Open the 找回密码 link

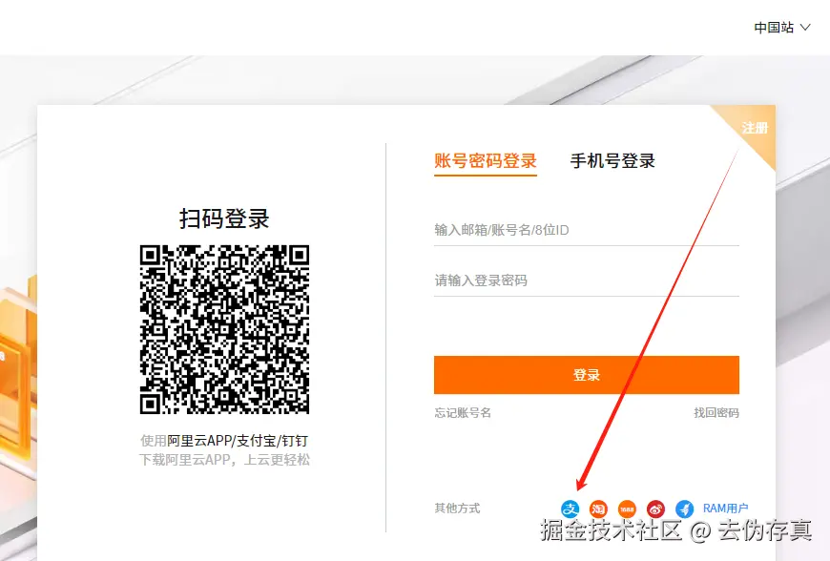(716, 413)
